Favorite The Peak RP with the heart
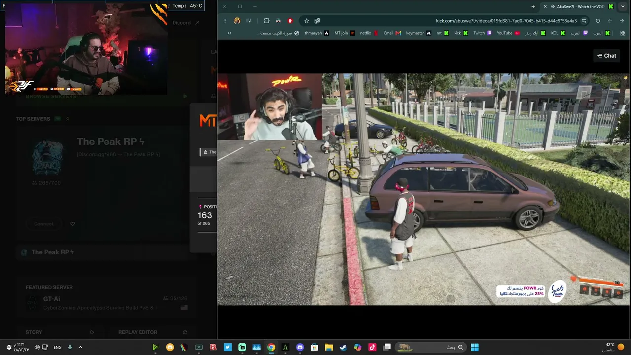The width and height of the screenshot is (631, 355). click(x=73, y=224)
